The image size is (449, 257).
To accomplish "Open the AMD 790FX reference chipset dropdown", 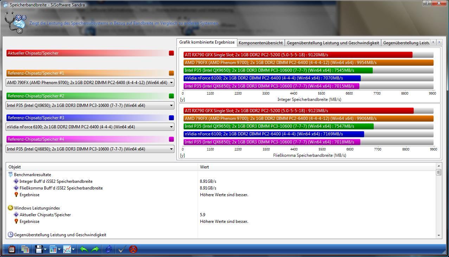I will (x=90, y=83).
